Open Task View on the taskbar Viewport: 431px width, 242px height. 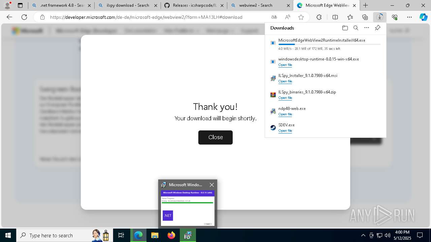[121, 235]
